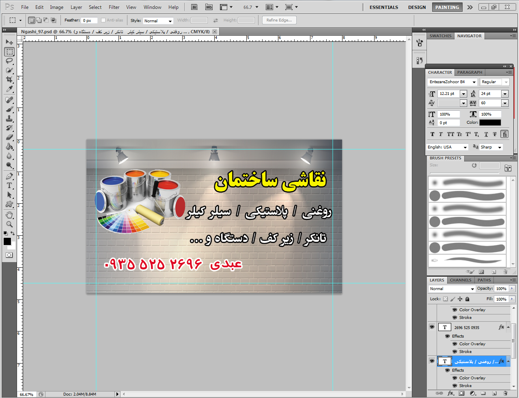This screenshot has width=519, height=398.
Task: Select the Move tool
Action: (9, 42)
